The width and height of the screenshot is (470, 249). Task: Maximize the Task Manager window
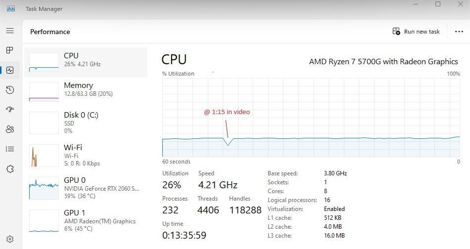pyautogui.click(x=438, y=4)
